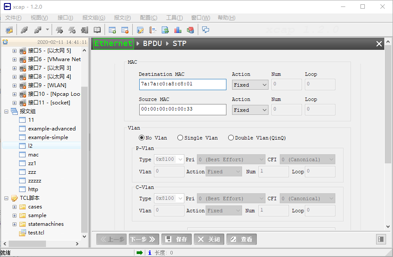This screenshot has width=393, height=257.
Task: Open the 配置(C) menu
Action: (149, 18)
